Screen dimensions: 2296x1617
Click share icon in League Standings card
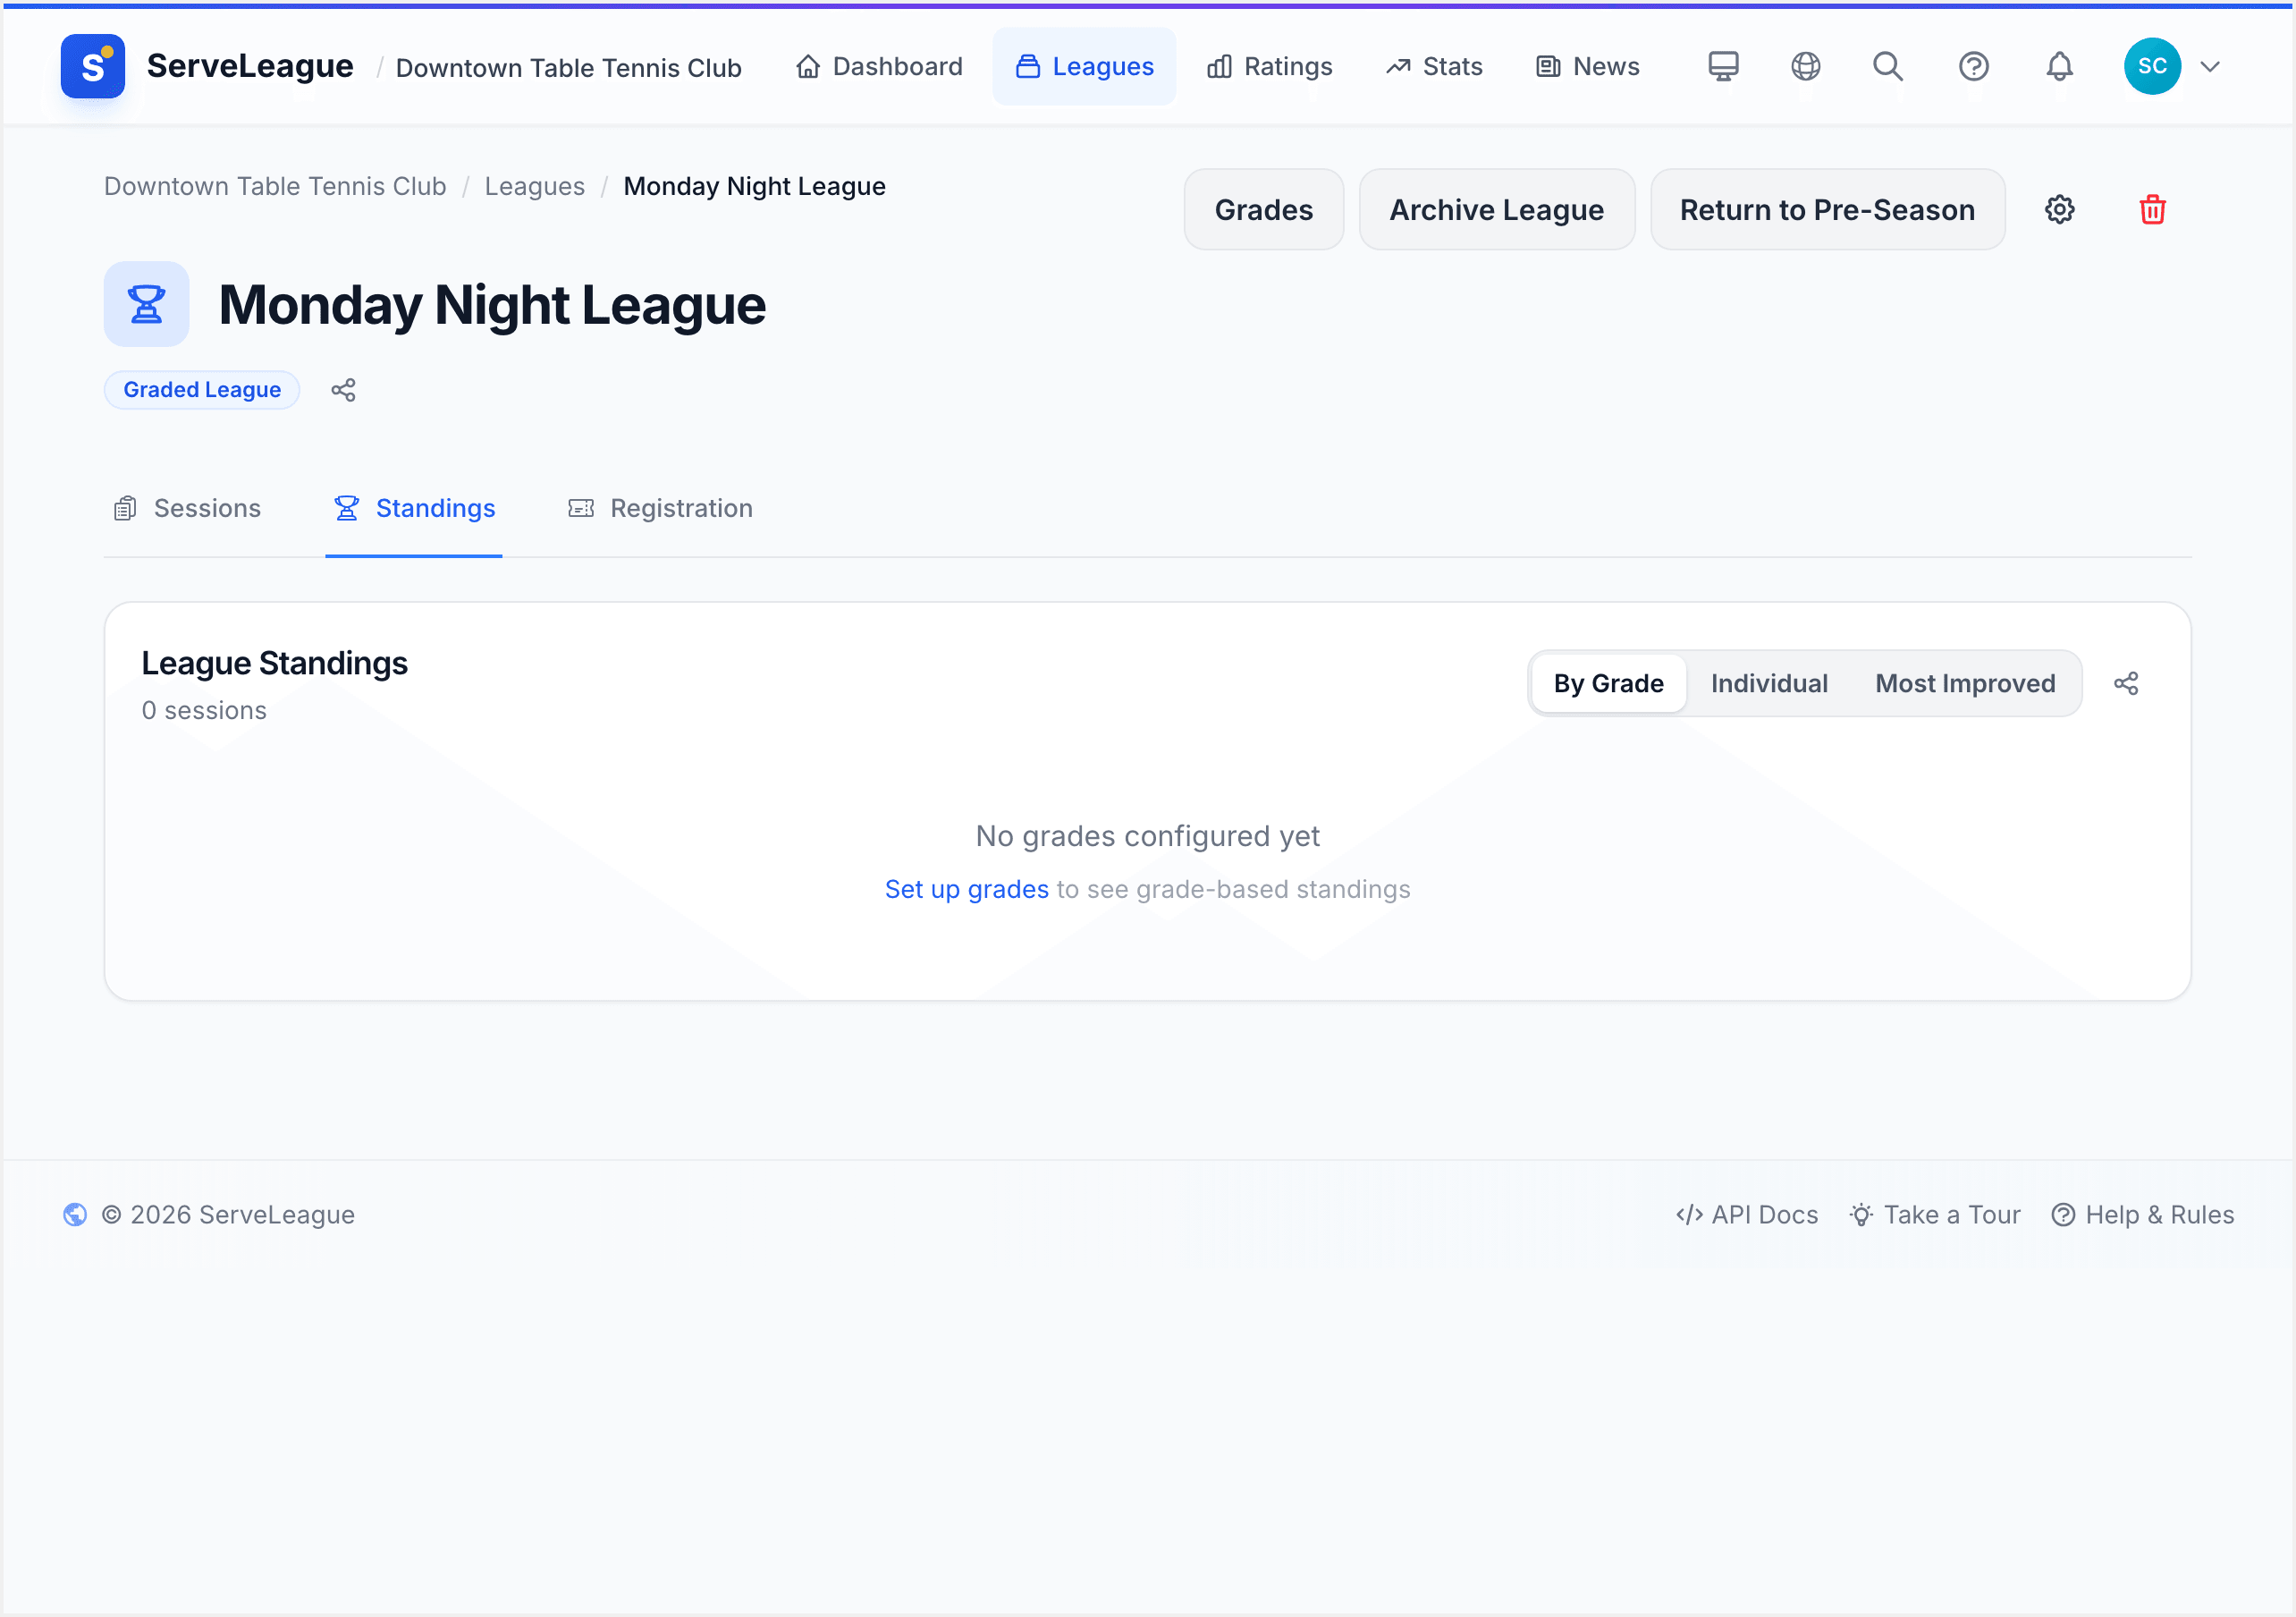[2126, 683]
